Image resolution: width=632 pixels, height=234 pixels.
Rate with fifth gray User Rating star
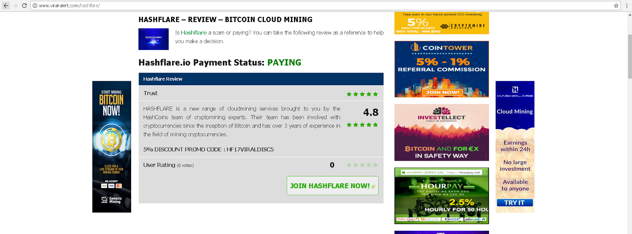(x=375, y=165)
